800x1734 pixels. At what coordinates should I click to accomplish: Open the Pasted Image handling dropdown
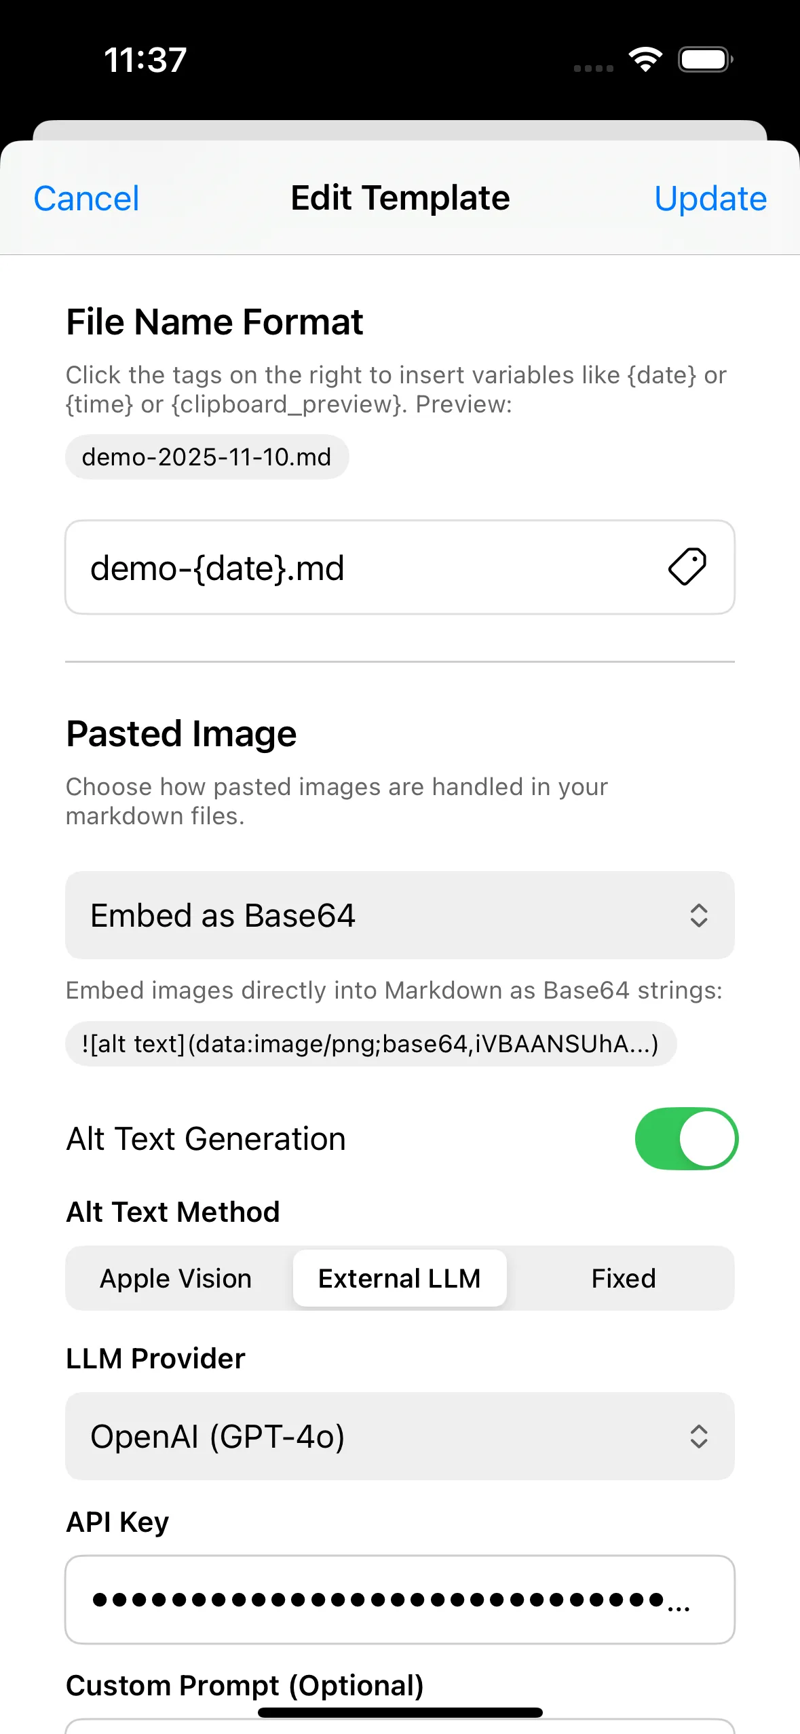[x=400, y=916]
